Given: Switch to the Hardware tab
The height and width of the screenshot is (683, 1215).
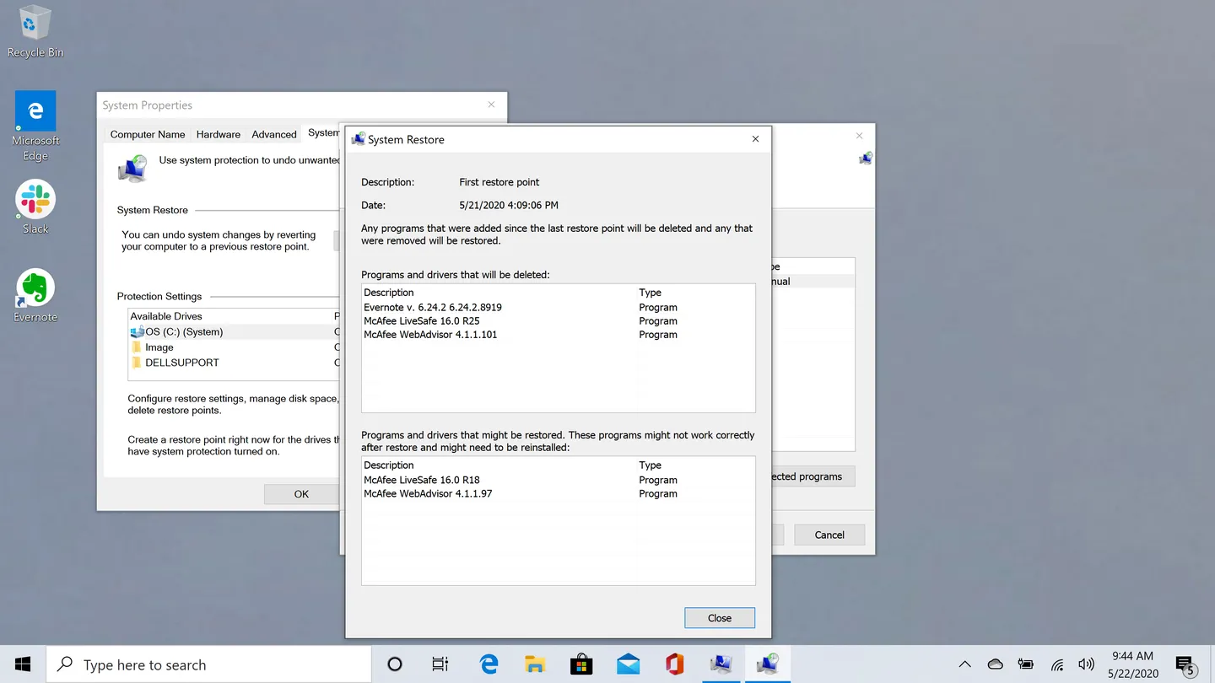Looking at the screenshot, I should tap(219, 134).
